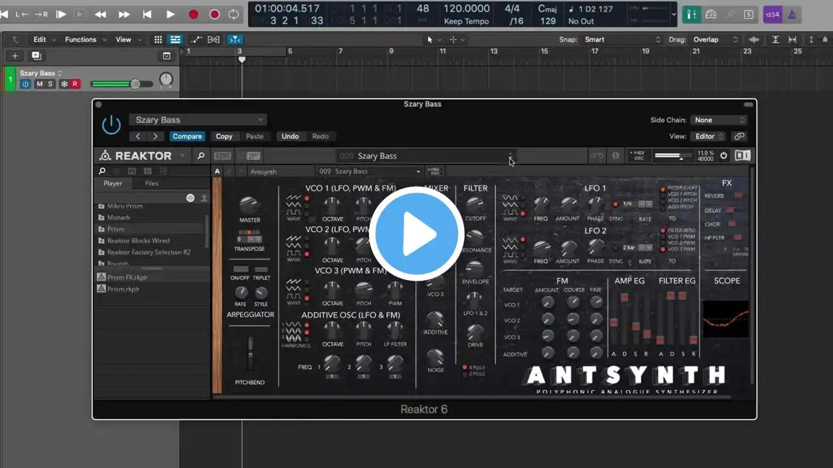Open the Mixer icon in the control bar

(692, 14)
